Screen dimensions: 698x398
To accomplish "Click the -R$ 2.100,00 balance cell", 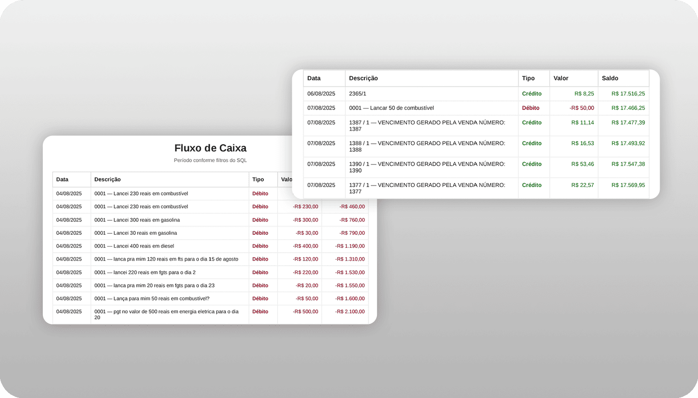I will (350, 311).
